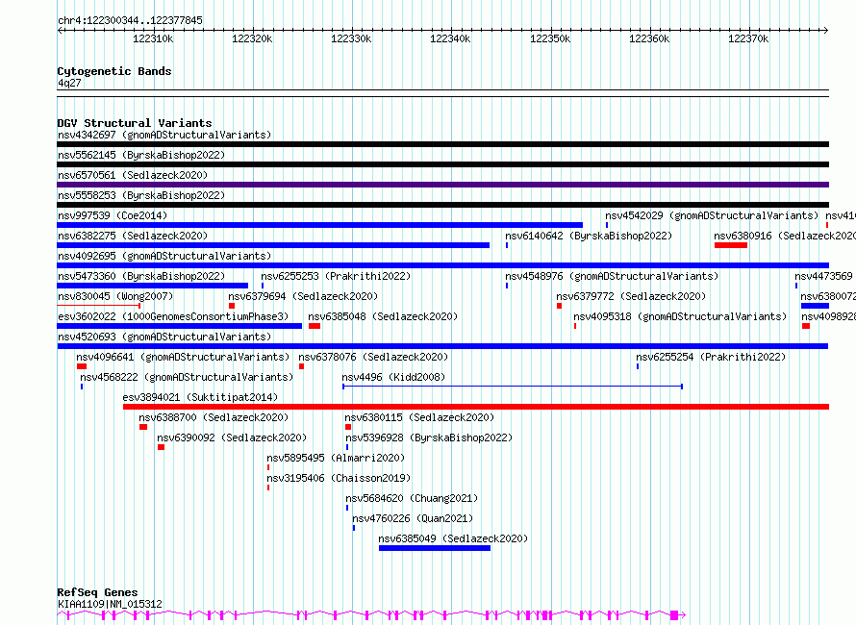856x625 pixels.
Task: Open nsv5895495 Almarri2020 label
Action: 336,458
